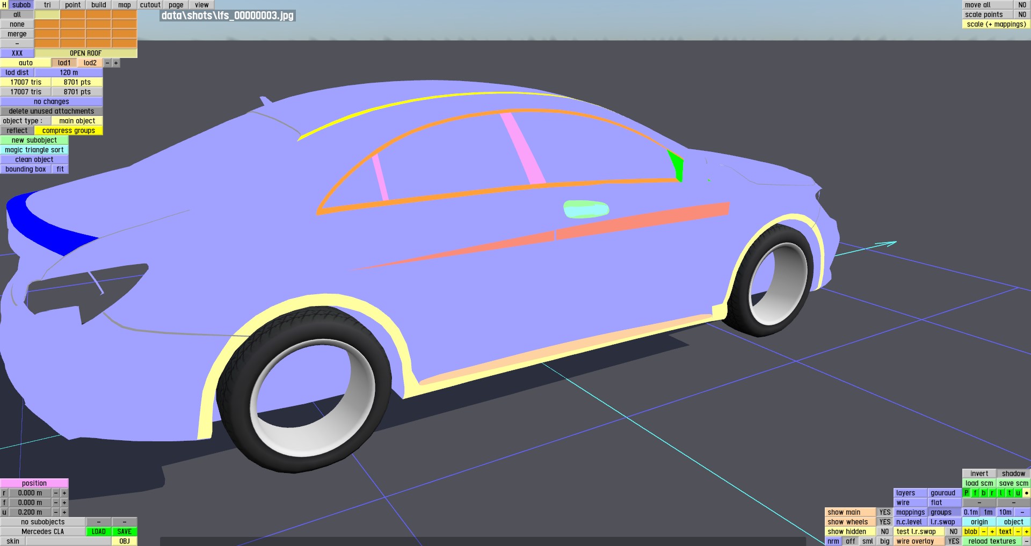Click the green LOAD button

99,532
